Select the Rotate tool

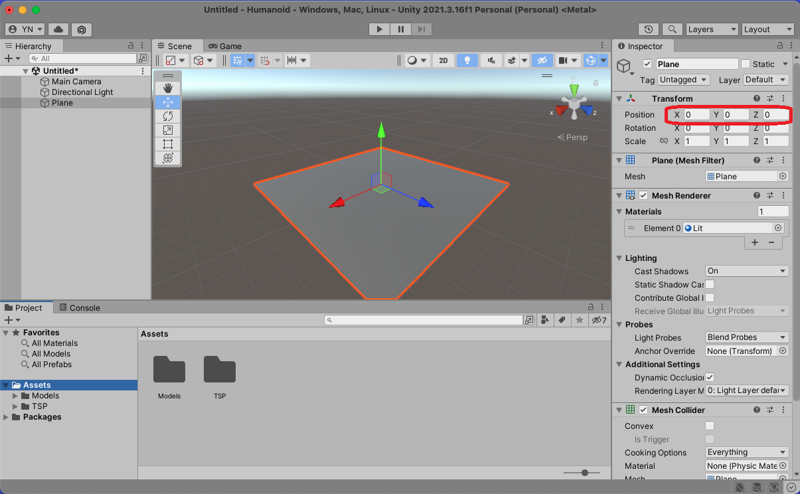(167, 116)
